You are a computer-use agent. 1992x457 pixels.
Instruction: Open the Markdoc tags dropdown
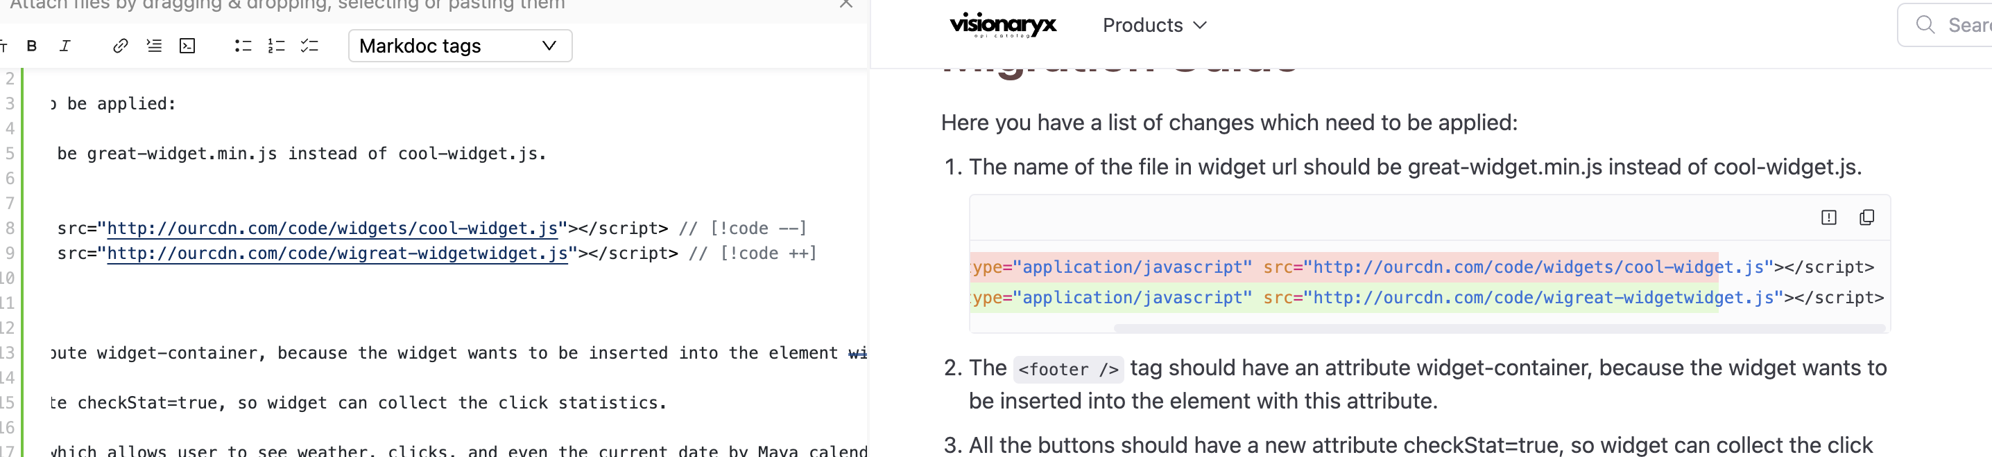[460, 46]
